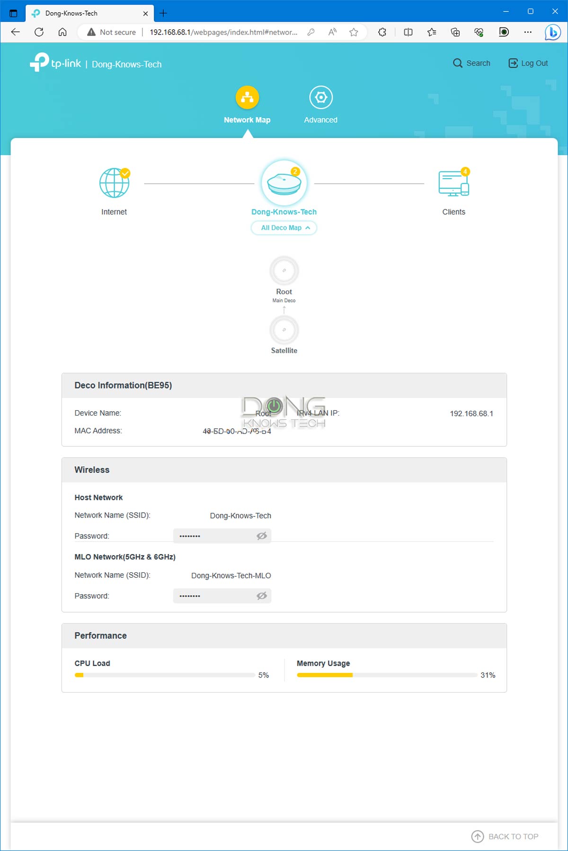The width and height of the screenshot is (568, 851).
Task: Click the BACK TO TOP arrow icon
Action: (x=478, y=836)
